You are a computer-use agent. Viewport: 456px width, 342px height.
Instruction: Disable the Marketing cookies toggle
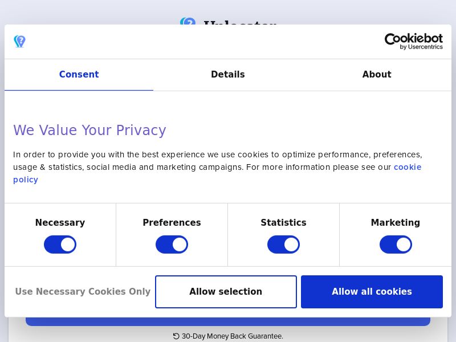(396, 244)
